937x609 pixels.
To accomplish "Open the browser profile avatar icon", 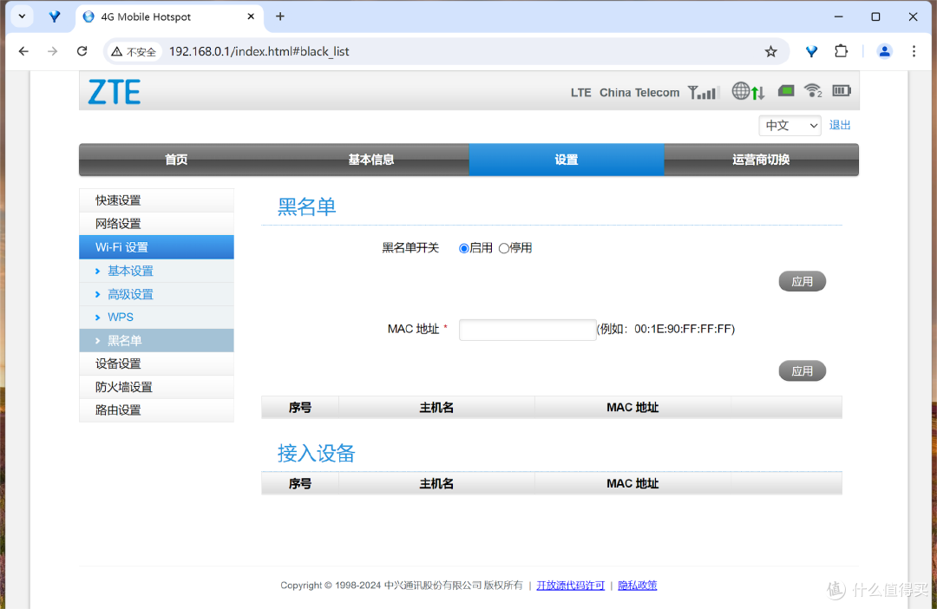I will point(884,51).
